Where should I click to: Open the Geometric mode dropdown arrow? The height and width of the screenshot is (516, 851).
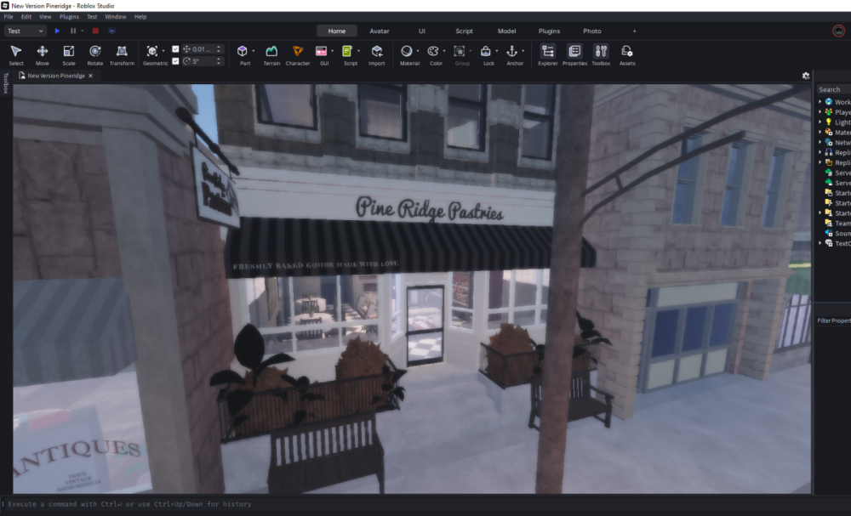(x=163, y=51)
